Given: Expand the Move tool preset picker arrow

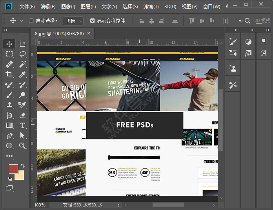Looking at the screenshot, I should (21, 21).
